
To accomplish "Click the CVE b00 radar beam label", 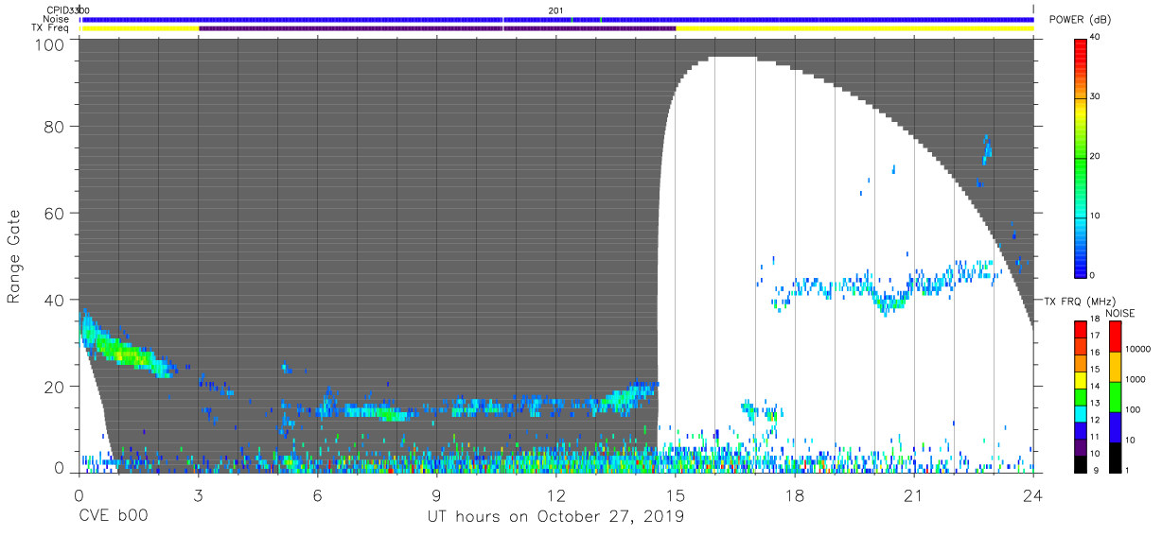I will click(113, 516).
